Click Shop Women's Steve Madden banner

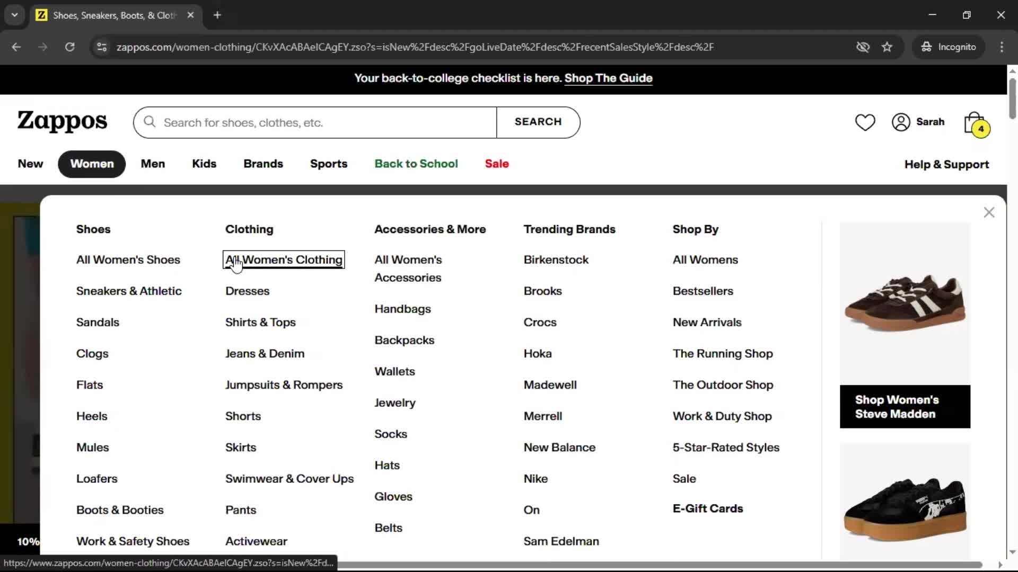[x=905, y=407]
